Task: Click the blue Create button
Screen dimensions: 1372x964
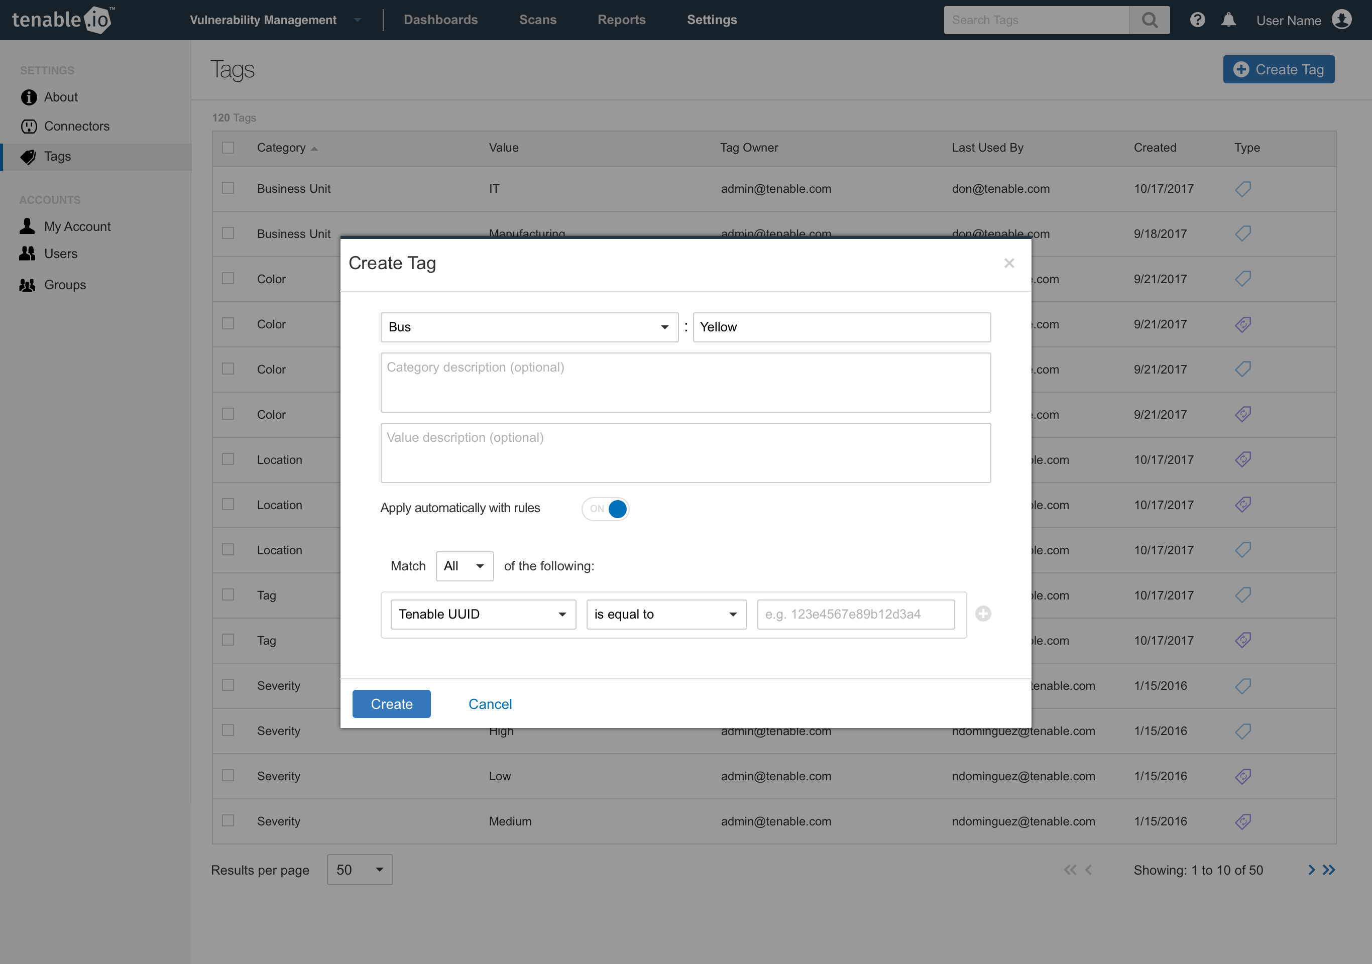Action: (x=391, y=703)
